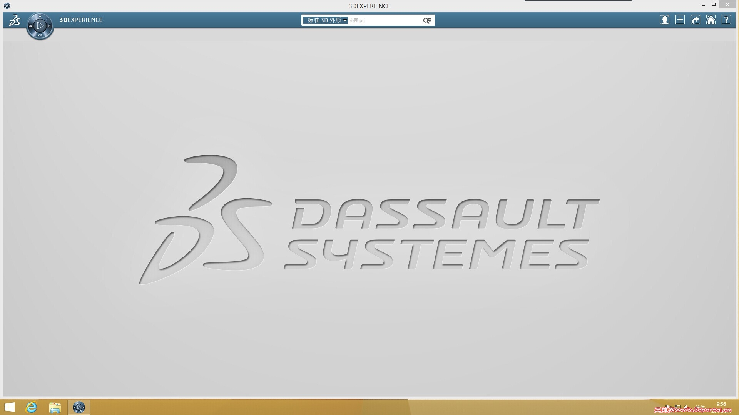Open the Windows Start button
This screenshot has height=415, width=739.
9,407
